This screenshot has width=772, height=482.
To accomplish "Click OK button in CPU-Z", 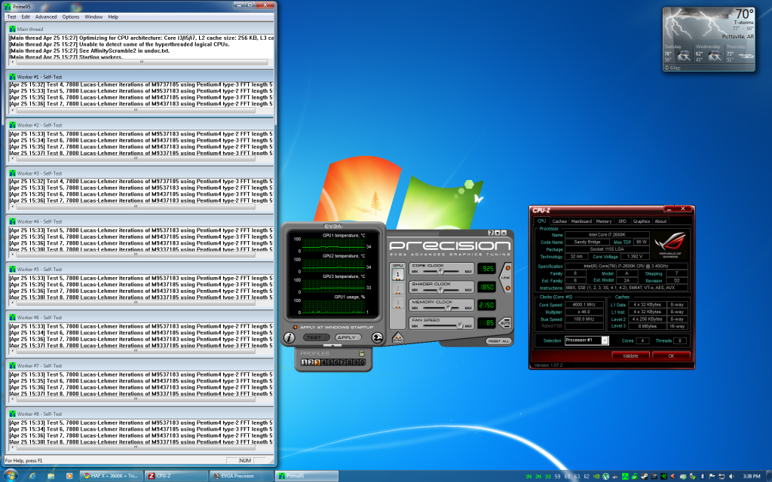I will click(671, 355).
